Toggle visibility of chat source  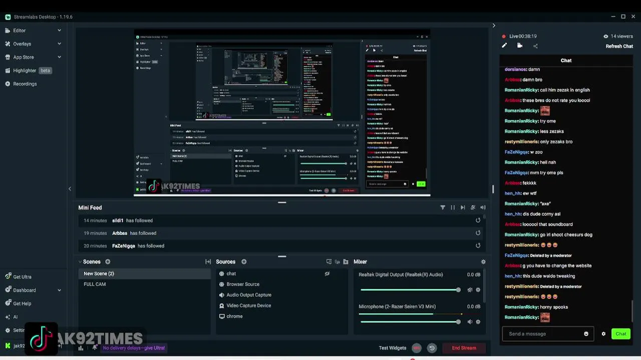(327, 273)
